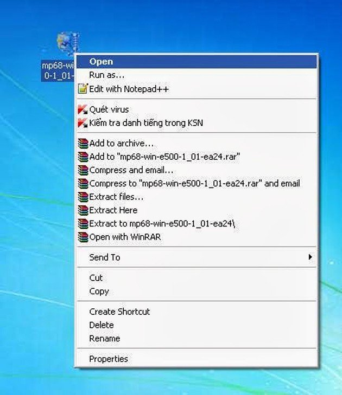342x395 pixels.
Task: Expand the Send To submenu arrow
Action: coord(310,257)
